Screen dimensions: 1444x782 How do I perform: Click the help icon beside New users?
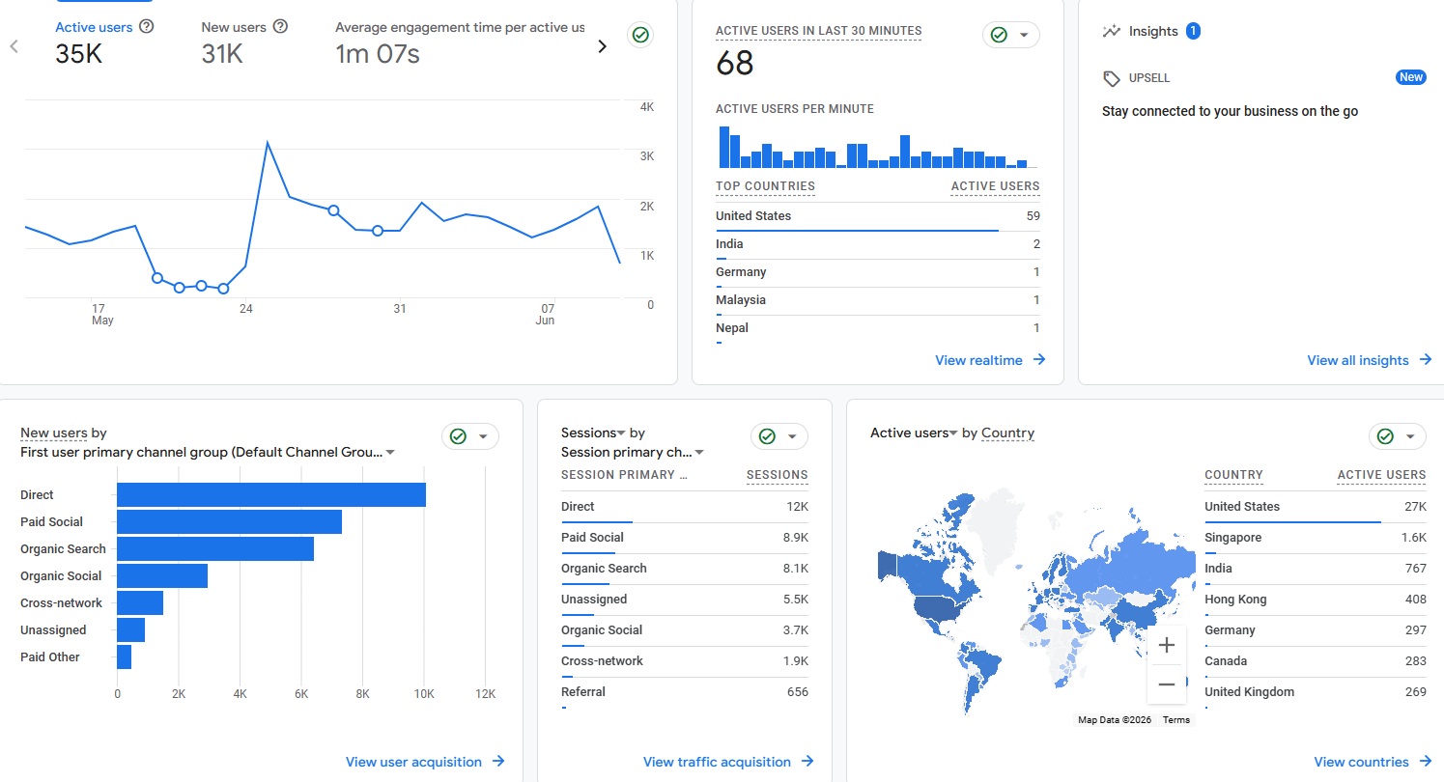point(280,27)
